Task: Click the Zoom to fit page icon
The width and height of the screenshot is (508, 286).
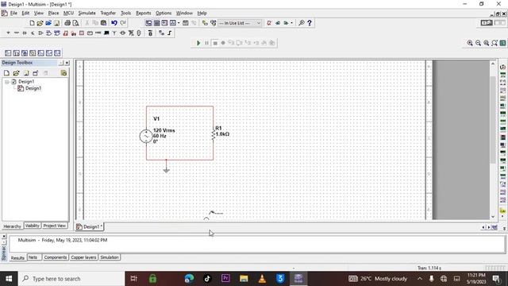Action: click(x=495, y=43)
